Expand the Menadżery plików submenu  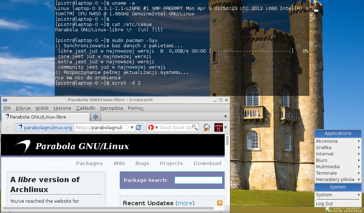(x=338, y=179)
